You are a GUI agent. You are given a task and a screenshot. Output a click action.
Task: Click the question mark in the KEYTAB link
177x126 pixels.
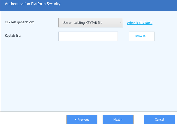(x=151, y=23)
